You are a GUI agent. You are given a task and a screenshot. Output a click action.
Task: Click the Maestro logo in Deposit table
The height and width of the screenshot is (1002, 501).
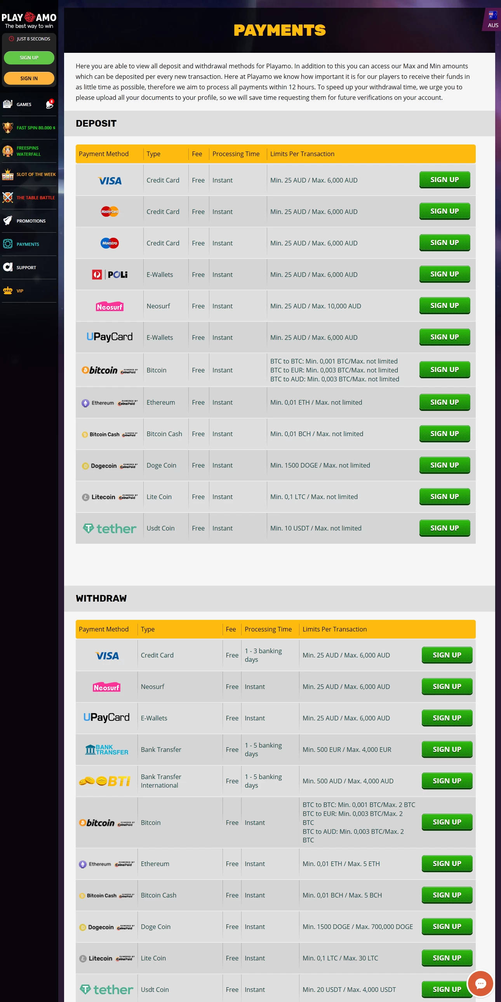(110, 243)
